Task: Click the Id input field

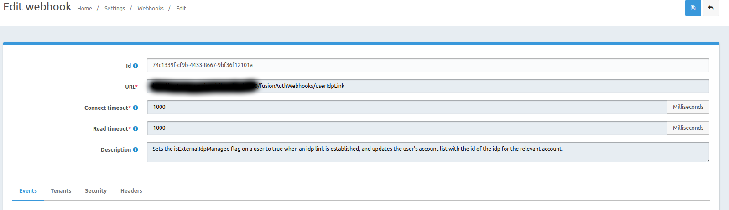Action: pyautogui.click(x=428, y=65)
